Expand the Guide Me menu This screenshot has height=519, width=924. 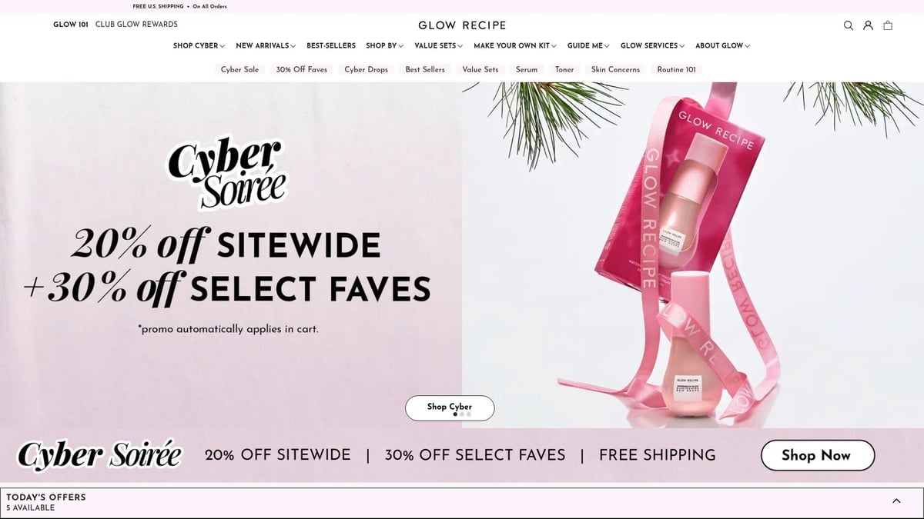click(588, 46)
